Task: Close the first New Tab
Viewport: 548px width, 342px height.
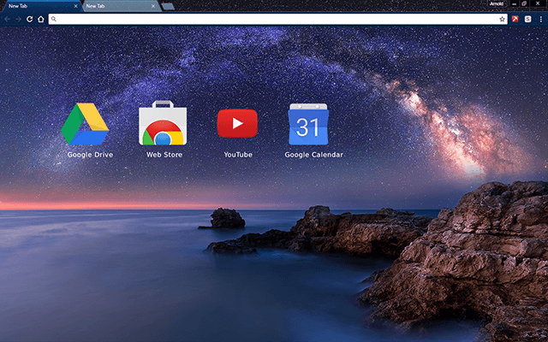Action: click(75, 6)
